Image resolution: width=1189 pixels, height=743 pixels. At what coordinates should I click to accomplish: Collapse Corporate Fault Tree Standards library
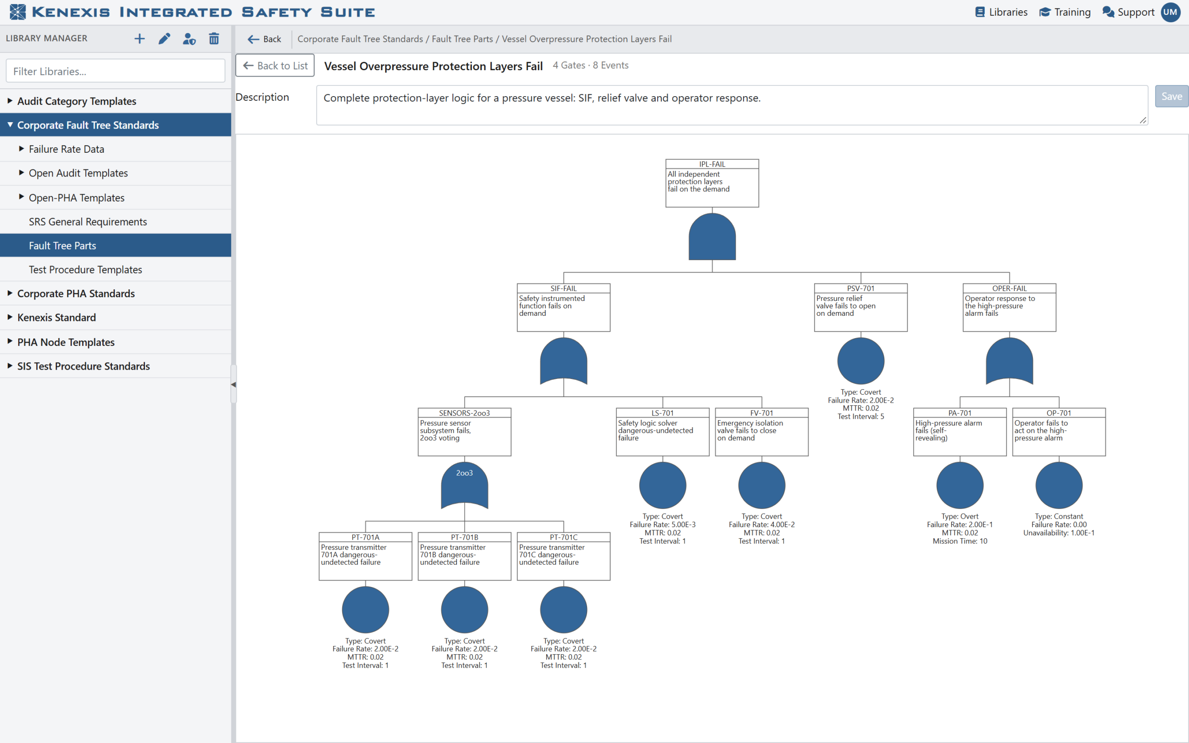coord(10,125)
